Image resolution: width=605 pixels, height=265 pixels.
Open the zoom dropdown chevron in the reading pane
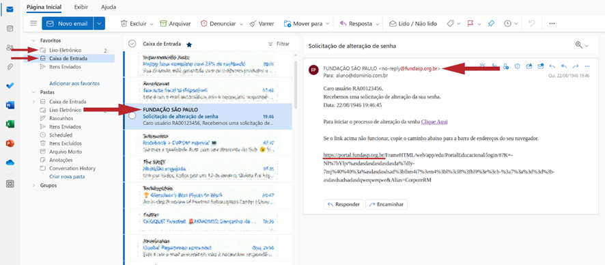[587, 46]
